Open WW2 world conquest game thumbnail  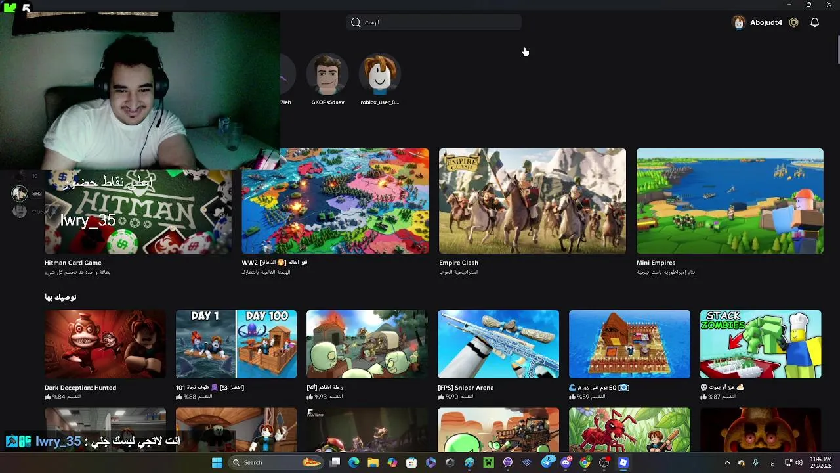[335, 201]
